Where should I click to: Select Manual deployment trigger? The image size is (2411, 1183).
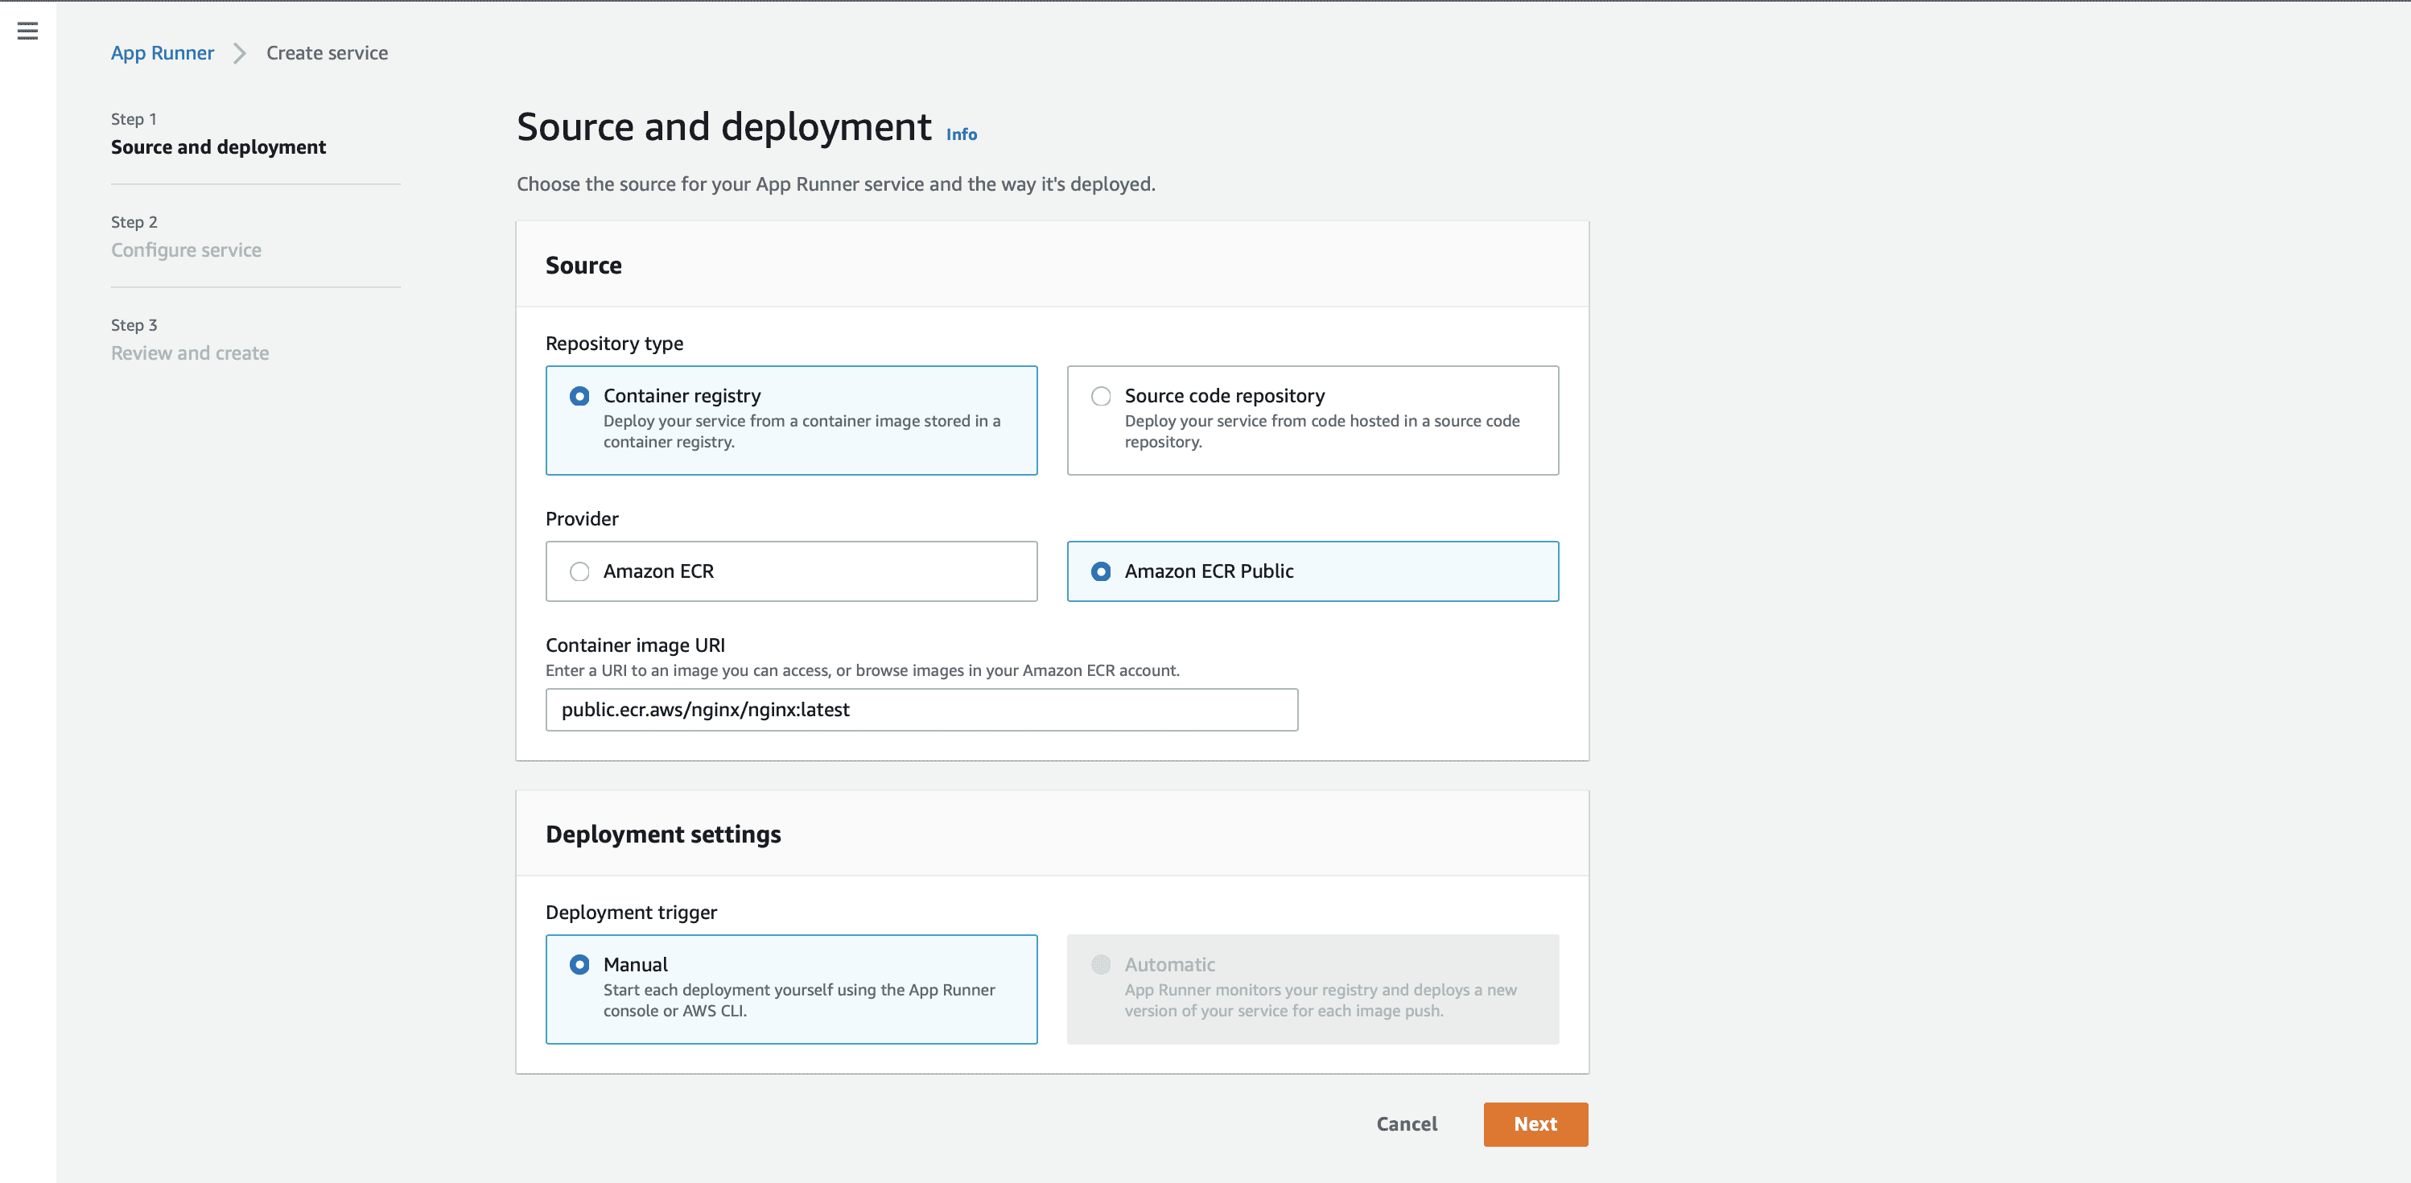[791, 989]
